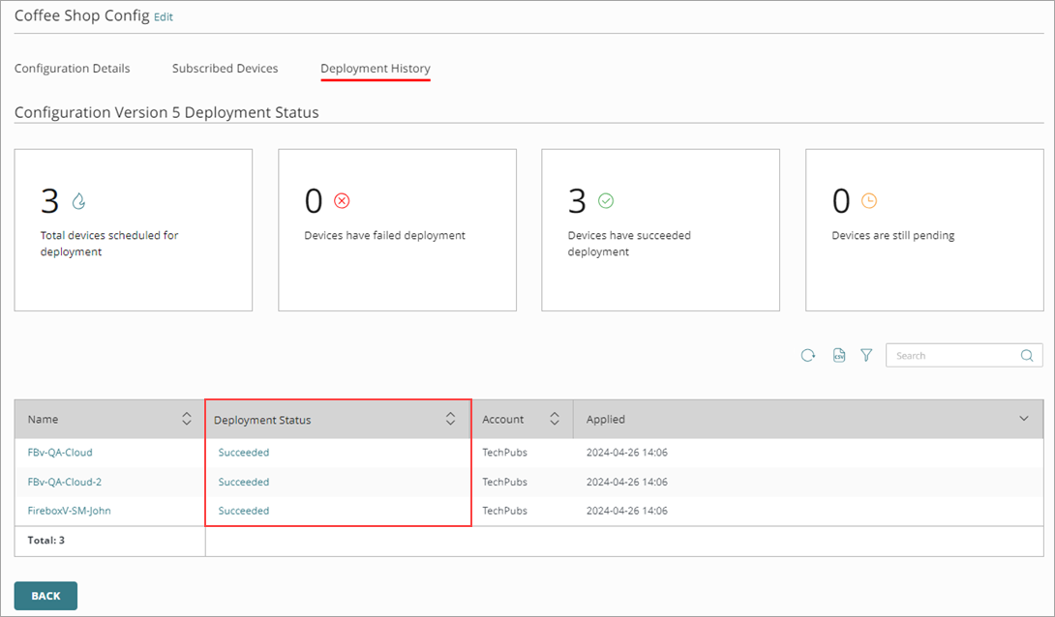
Task: Sort by Deployment Status column arrows
Action: [450, 419]
